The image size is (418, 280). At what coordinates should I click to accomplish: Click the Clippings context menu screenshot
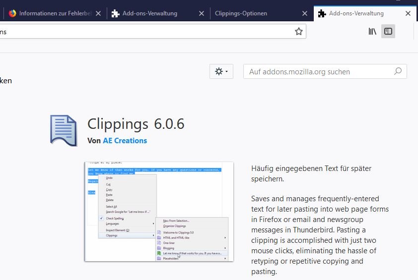tap(159, 211)
